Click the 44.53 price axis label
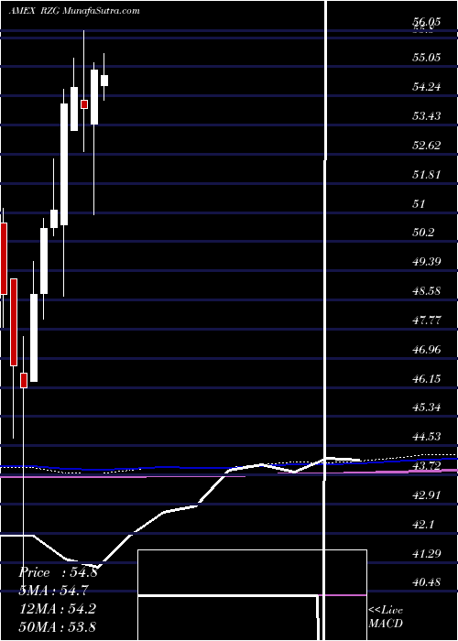Screen dimensions: 458x641 426,437
